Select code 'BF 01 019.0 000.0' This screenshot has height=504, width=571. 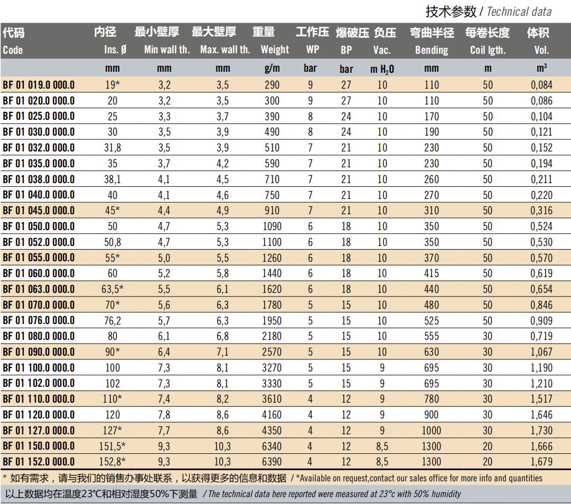tap(39, 85)
